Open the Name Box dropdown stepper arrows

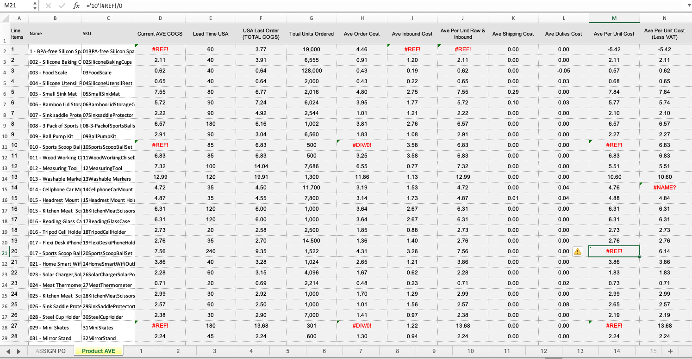[x=35, y=6]
